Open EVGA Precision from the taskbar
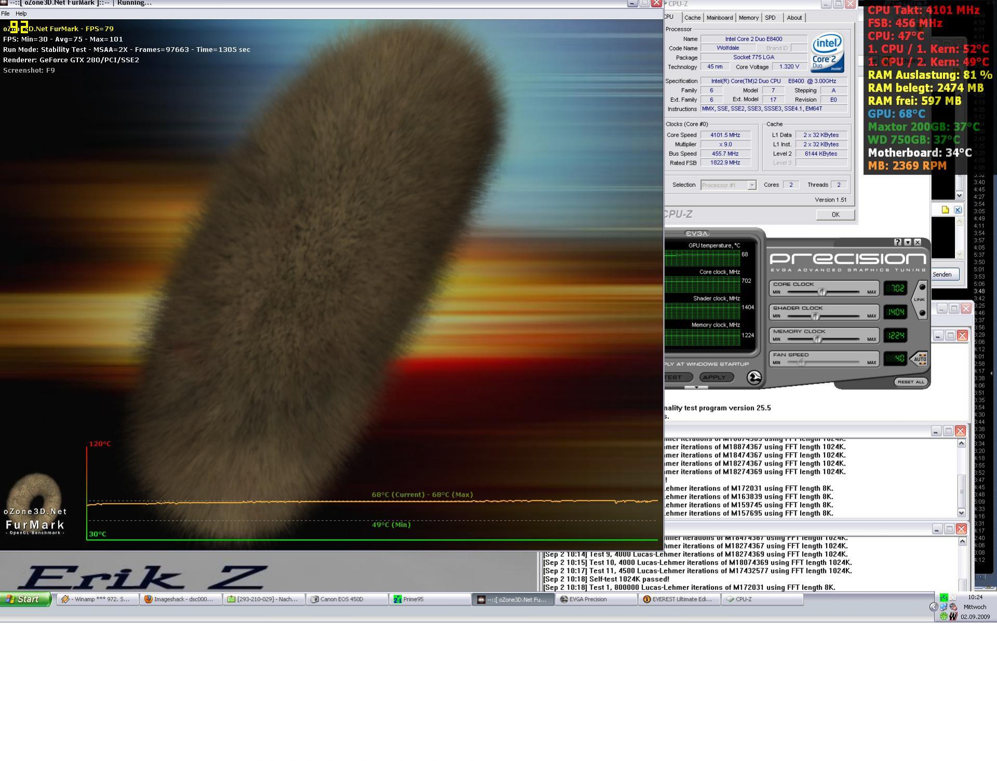Viewport: 997px width, 761px height. [596, 599]
